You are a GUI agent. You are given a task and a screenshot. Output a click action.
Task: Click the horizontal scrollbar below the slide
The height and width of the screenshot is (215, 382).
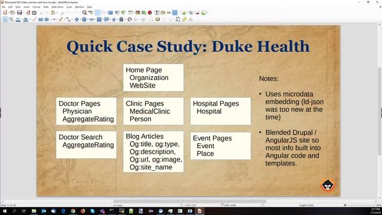pyautogui.click(x=190, y=201)
